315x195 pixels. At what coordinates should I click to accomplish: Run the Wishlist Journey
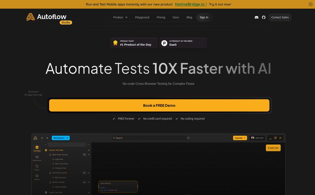point(85,182)
